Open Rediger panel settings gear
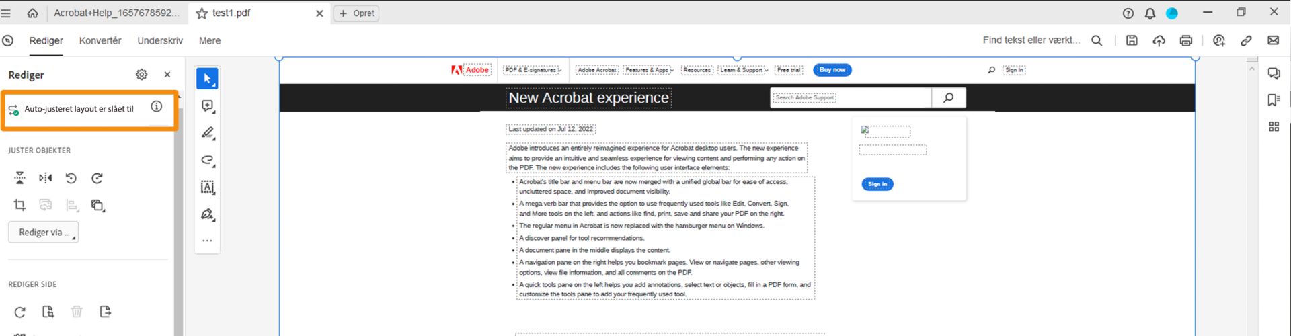 pyautogui.click(x=141, y=75)
